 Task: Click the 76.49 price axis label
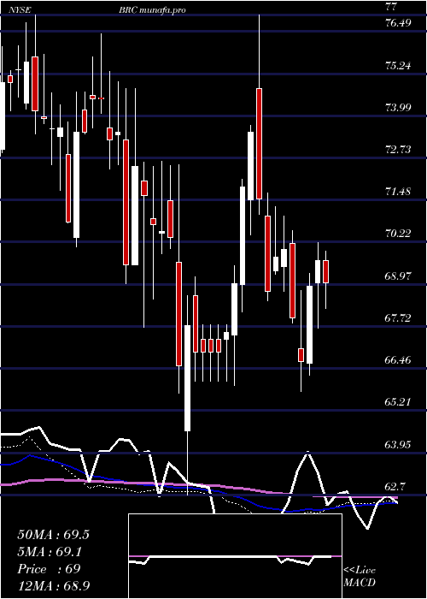tap(398, 23)
